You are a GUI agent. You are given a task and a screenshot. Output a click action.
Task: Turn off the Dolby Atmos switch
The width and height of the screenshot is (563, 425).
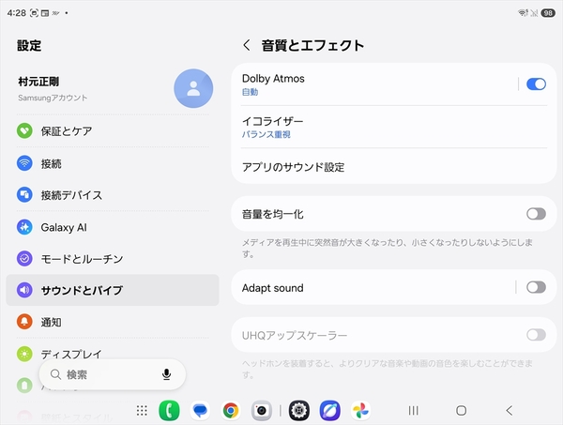[x=536, y=84]
